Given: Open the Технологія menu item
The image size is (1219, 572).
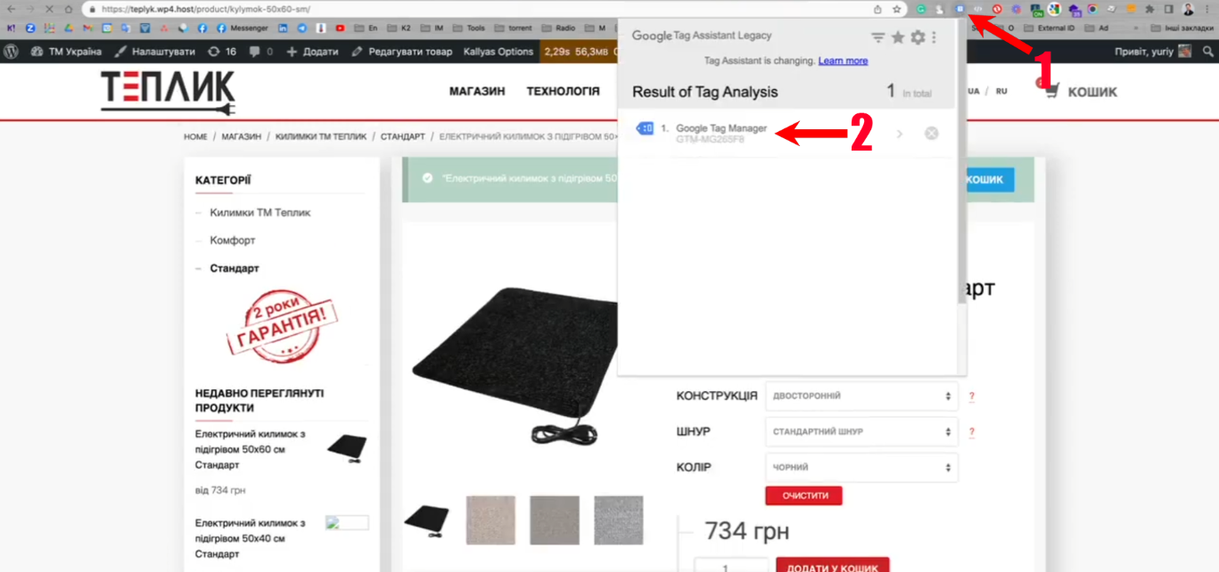Looking at the screenshot, I should tap(563, 91).
